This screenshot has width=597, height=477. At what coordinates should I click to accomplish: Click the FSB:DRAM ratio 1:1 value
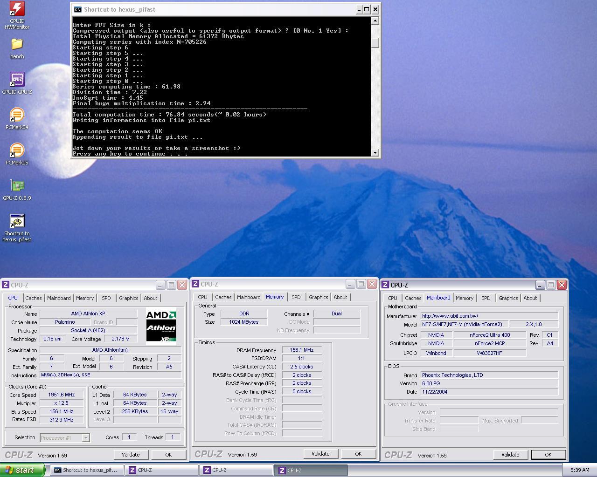click(302, 358)
